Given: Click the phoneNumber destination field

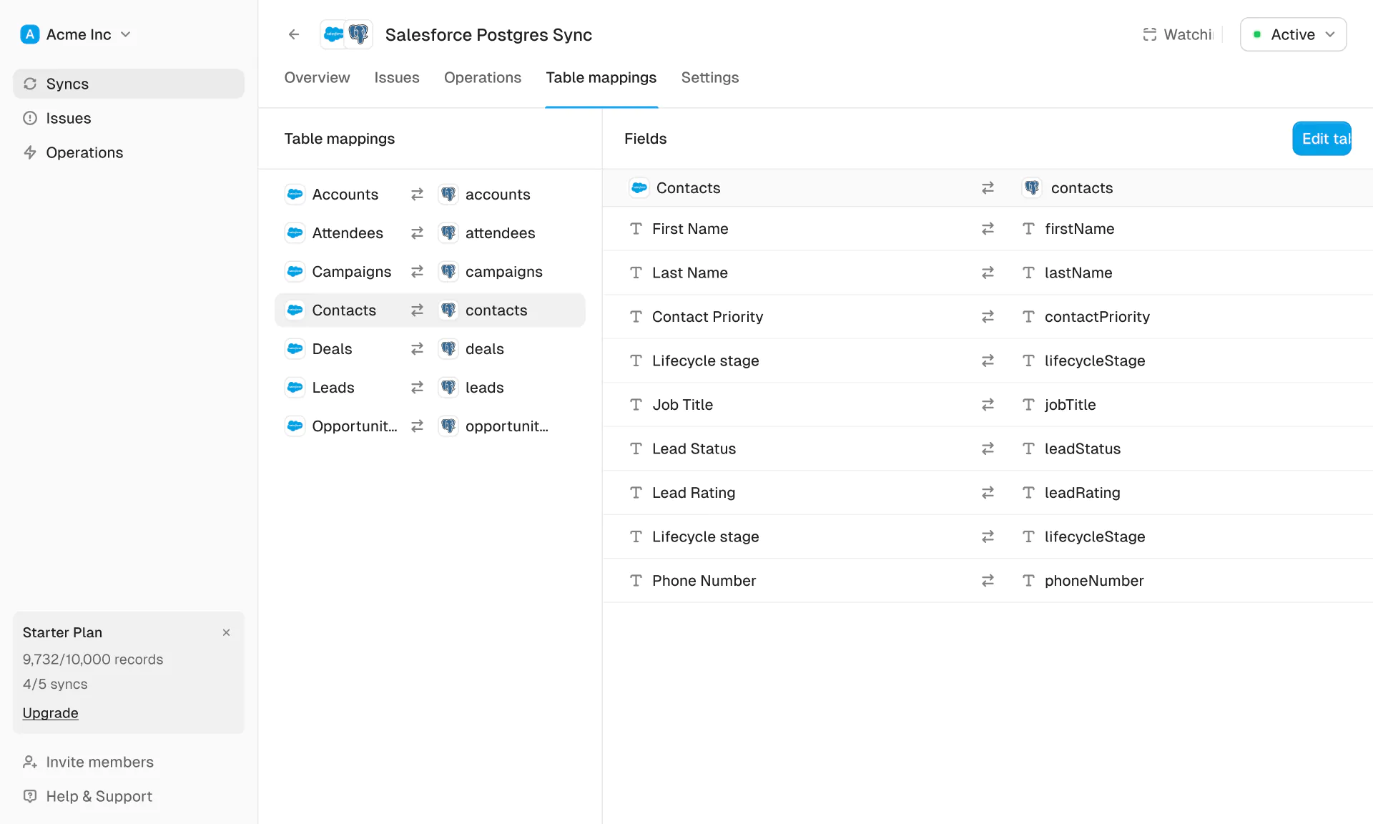Looking at the screenshot, I should (1094, 581).
